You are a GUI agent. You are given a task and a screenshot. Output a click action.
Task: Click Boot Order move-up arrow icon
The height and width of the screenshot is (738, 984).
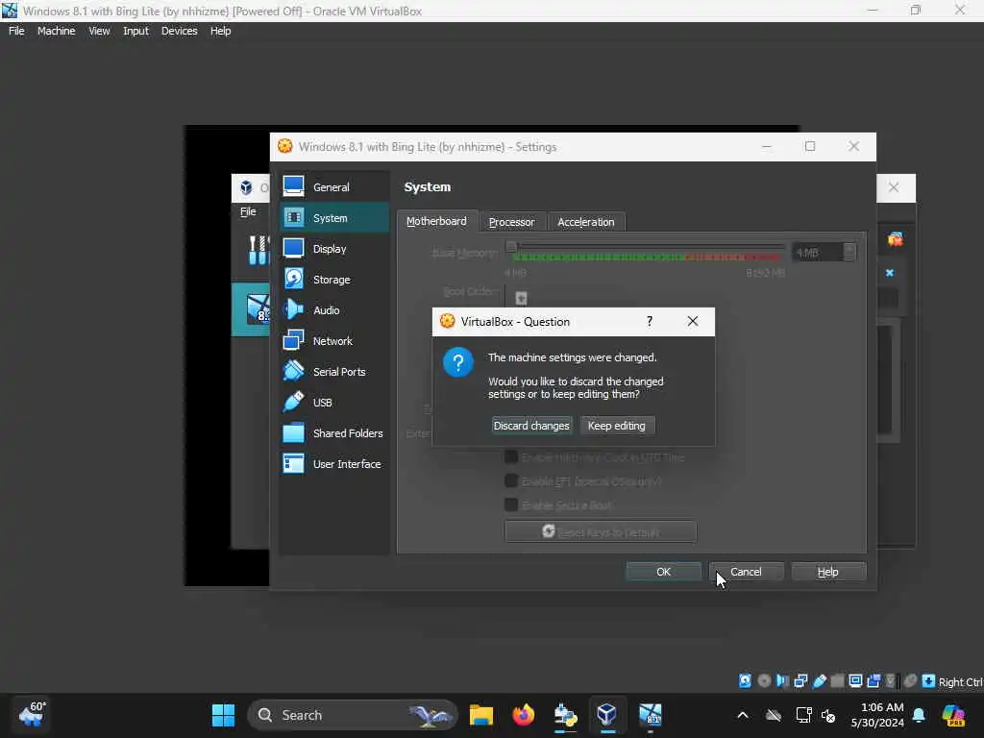tap(521, 298)
